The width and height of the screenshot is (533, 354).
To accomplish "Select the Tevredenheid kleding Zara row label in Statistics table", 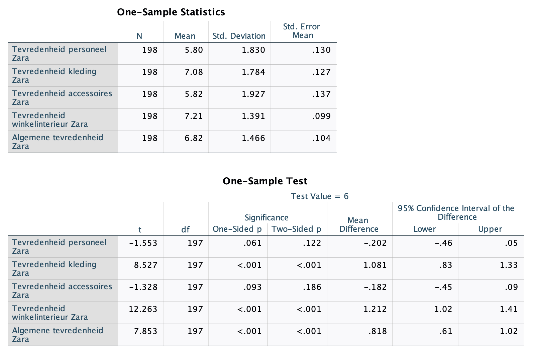I will click(x=54, y=75).
